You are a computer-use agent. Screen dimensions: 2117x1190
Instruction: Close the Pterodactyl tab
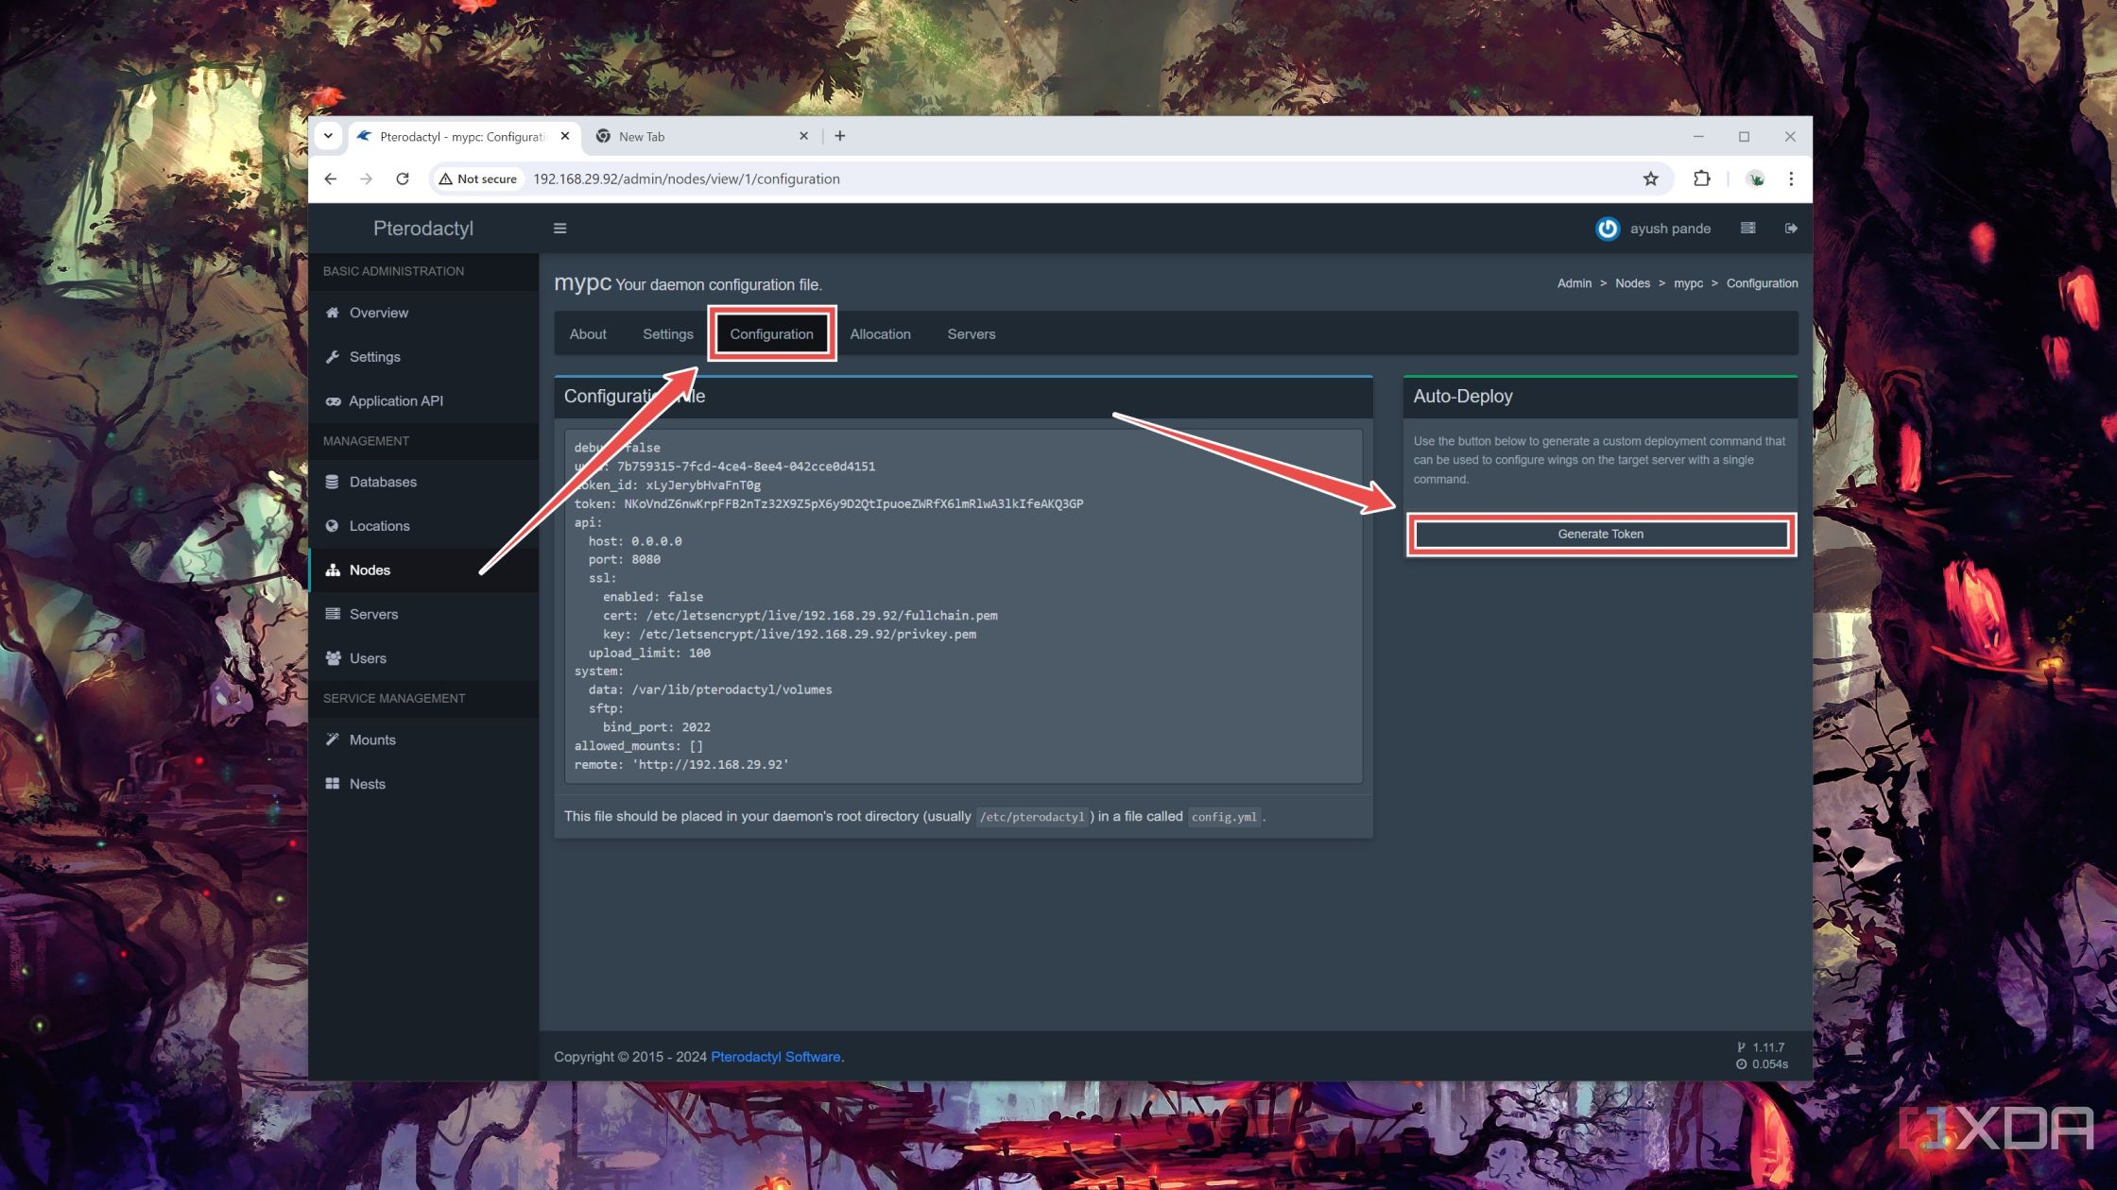click(x=564, y=136)
